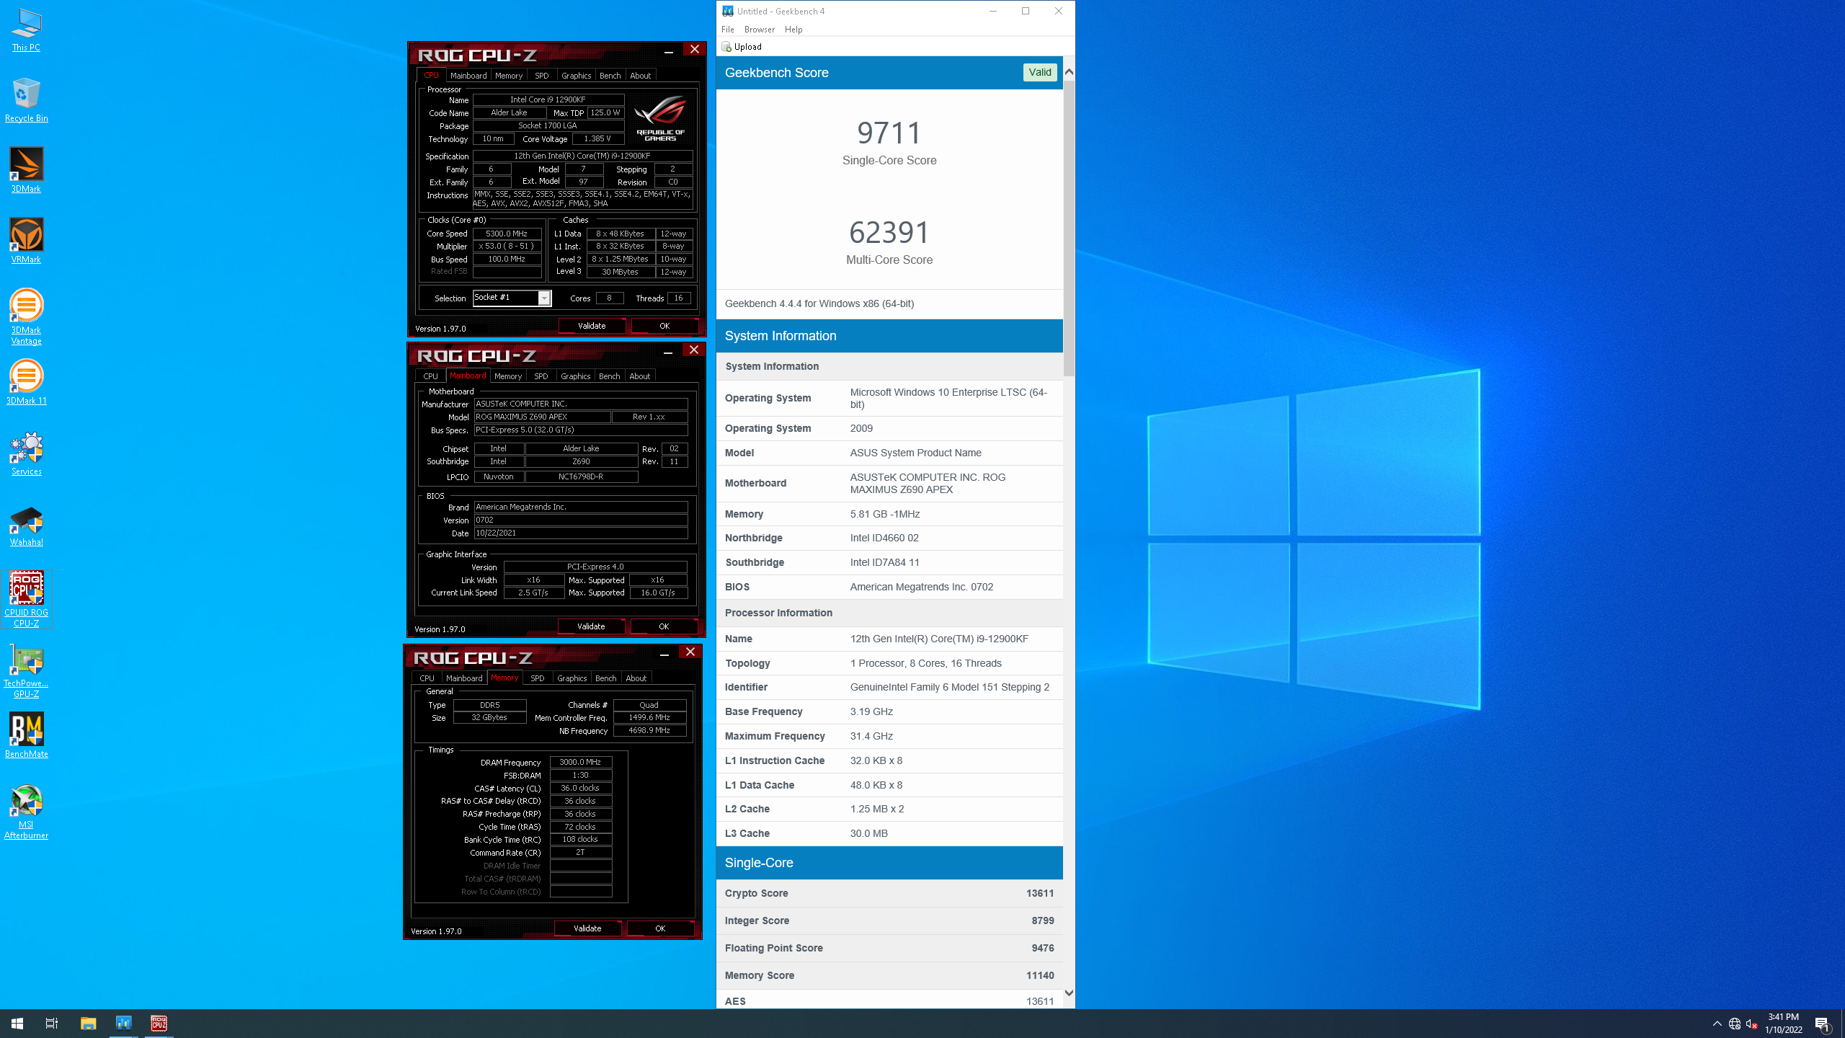Viewport: 1845px width, 1038px height.
Task: Click the Geekbench title bar app icon
Action: [728, 11]
